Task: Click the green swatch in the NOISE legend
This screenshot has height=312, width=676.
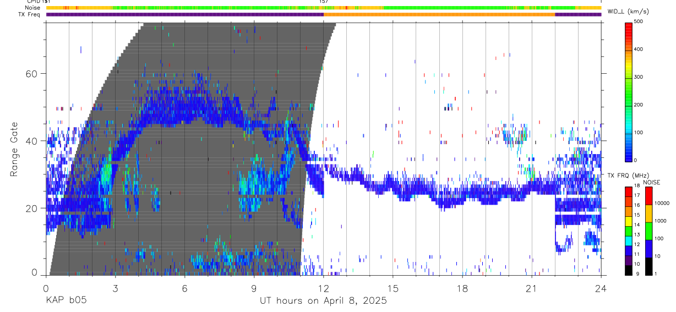Action: pyautogui.click(x=649, y=231)
